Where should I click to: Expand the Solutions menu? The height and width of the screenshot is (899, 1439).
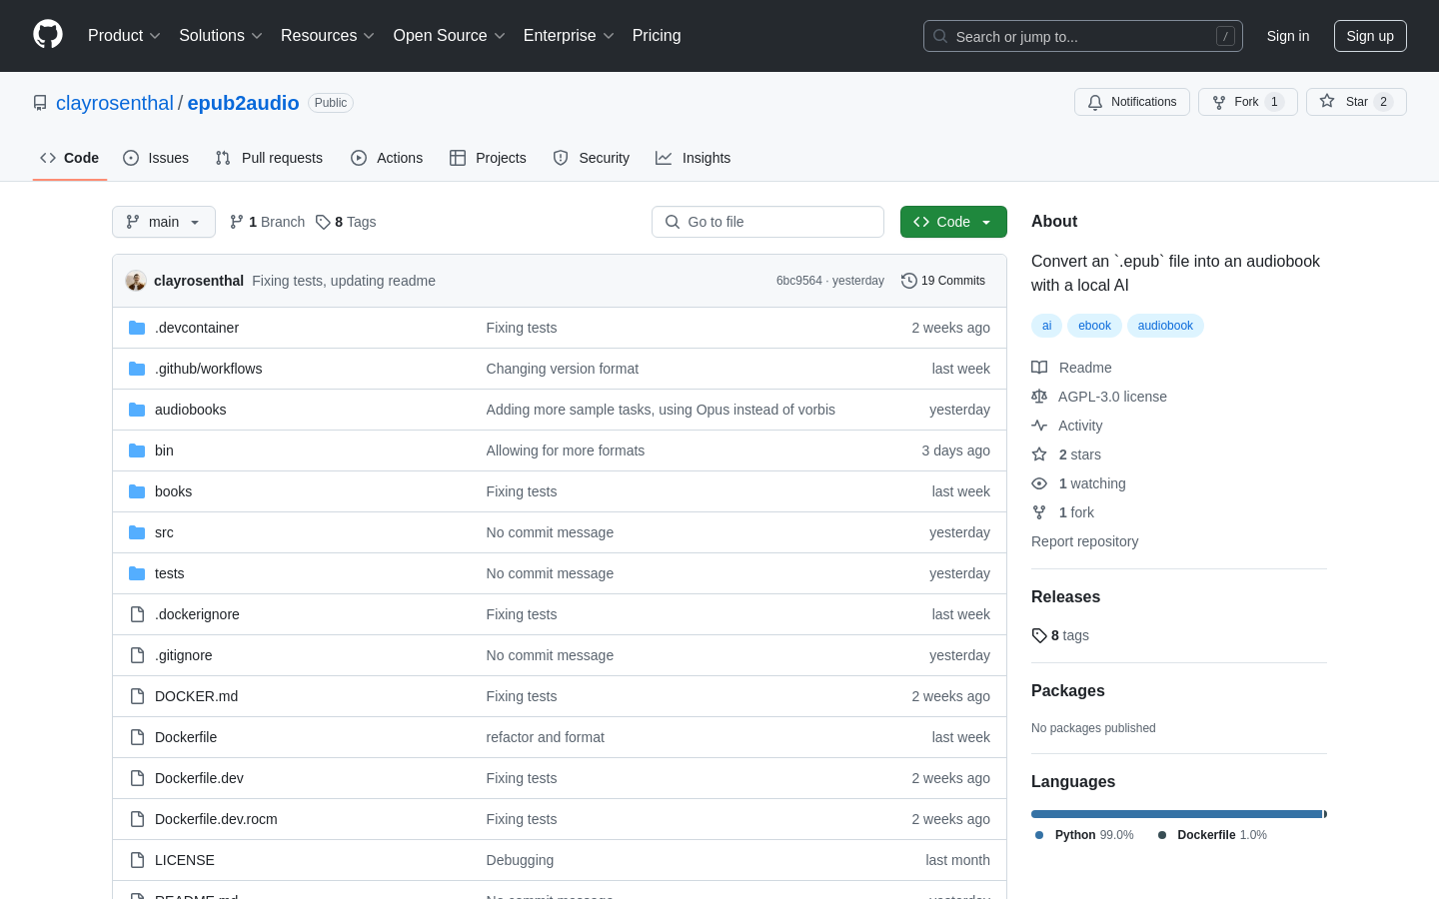pos(221,36)
